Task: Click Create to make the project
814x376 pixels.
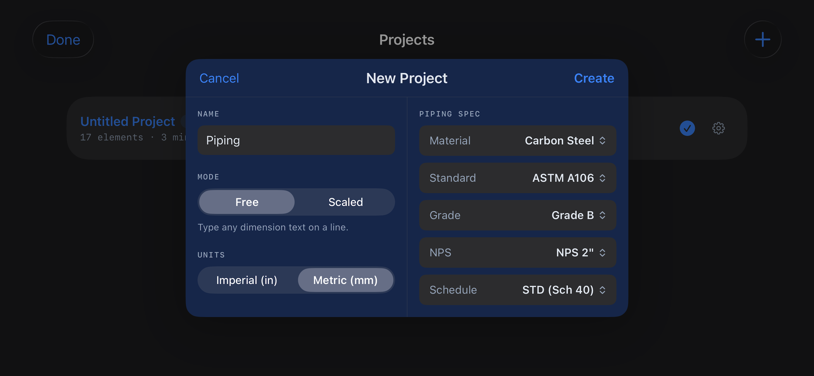Action: (x=594, y=78)
